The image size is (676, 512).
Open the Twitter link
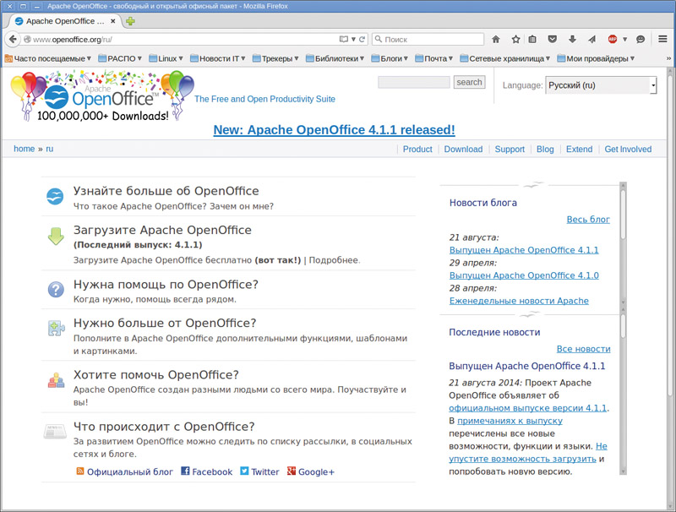click(x=259, y=471)
